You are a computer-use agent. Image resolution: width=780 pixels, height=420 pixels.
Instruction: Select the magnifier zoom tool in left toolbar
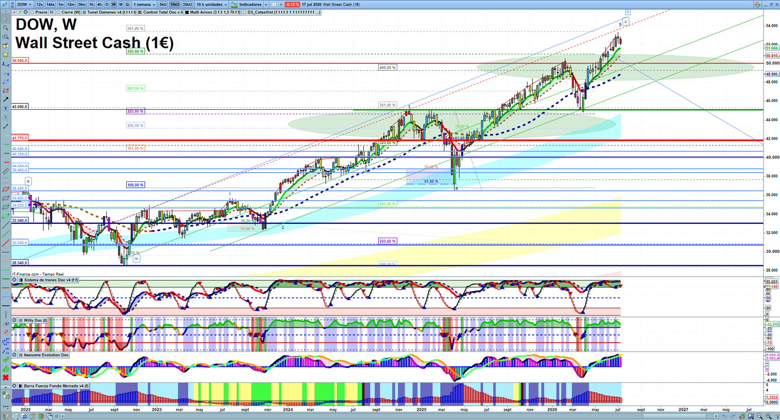[5, 28]
